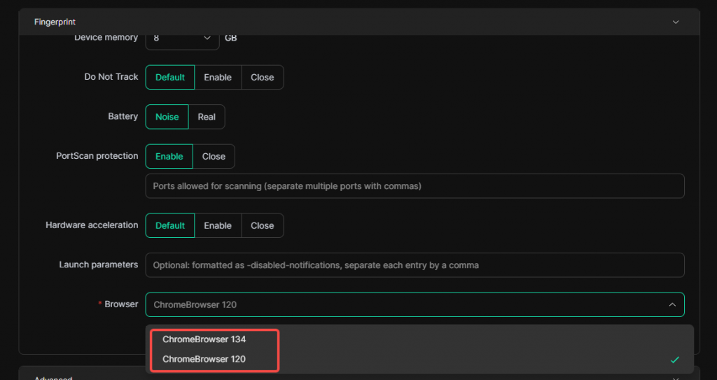Screen dimensions: 717x380
Task: Select Noise for Battery
Action: click(167, 117)
